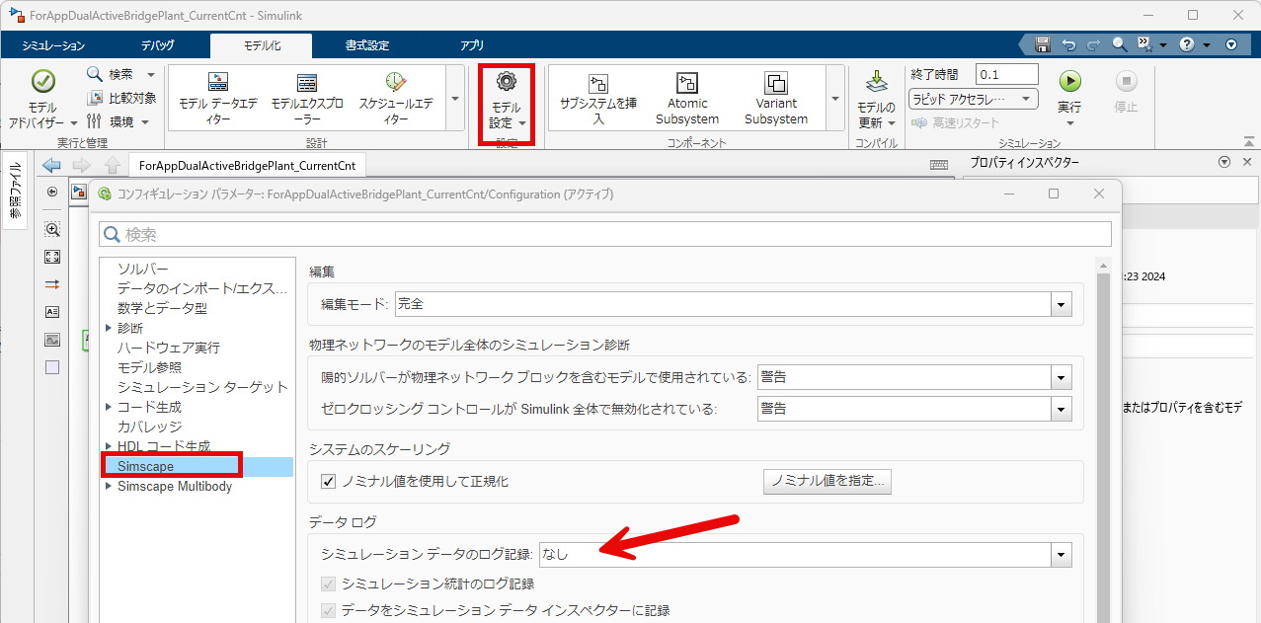
Task: Switch to the デバッグ ribbon tab
Action: (157, 45)
